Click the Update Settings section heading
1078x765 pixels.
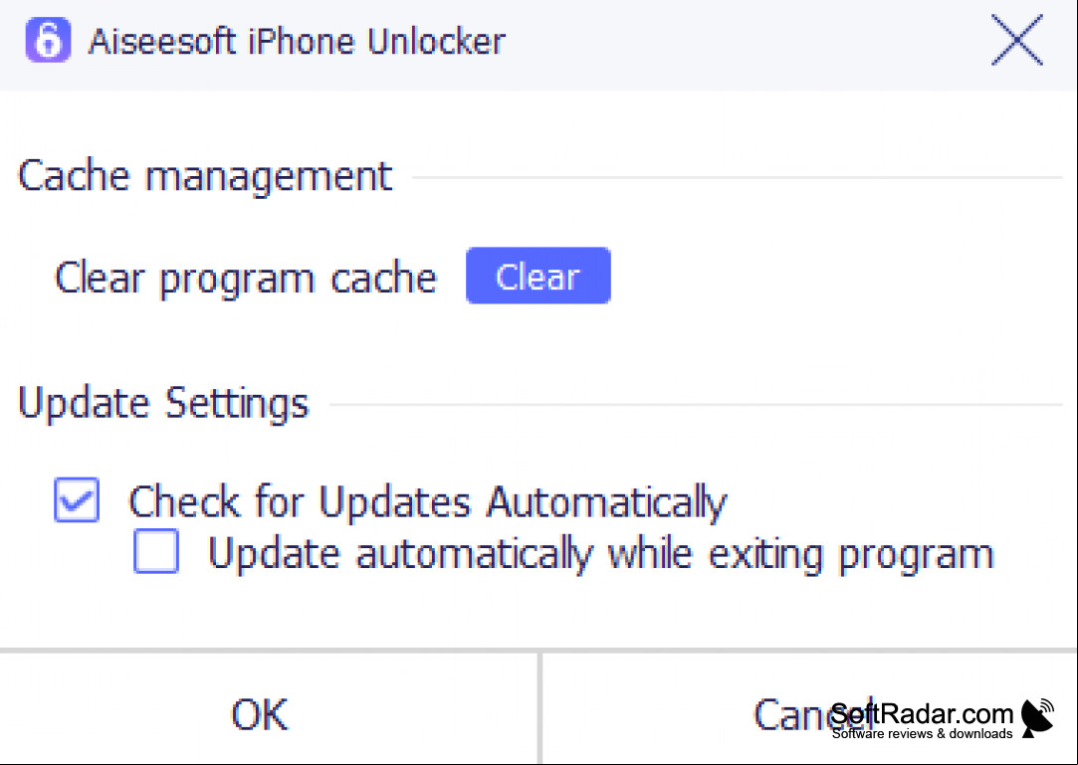163,403
